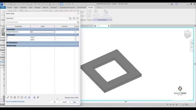This screenshot has height=110, width=196.
Task: Sort parameters in ascending order
Action: (35, 97)
